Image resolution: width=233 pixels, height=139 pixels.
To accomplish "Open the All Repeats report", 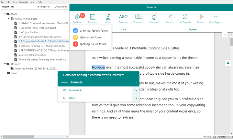I will pos(185,18).
